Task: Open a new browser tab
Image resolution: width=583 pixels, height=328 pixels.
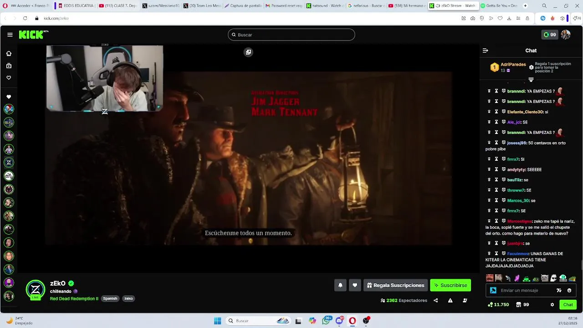Action: point(525,6)
